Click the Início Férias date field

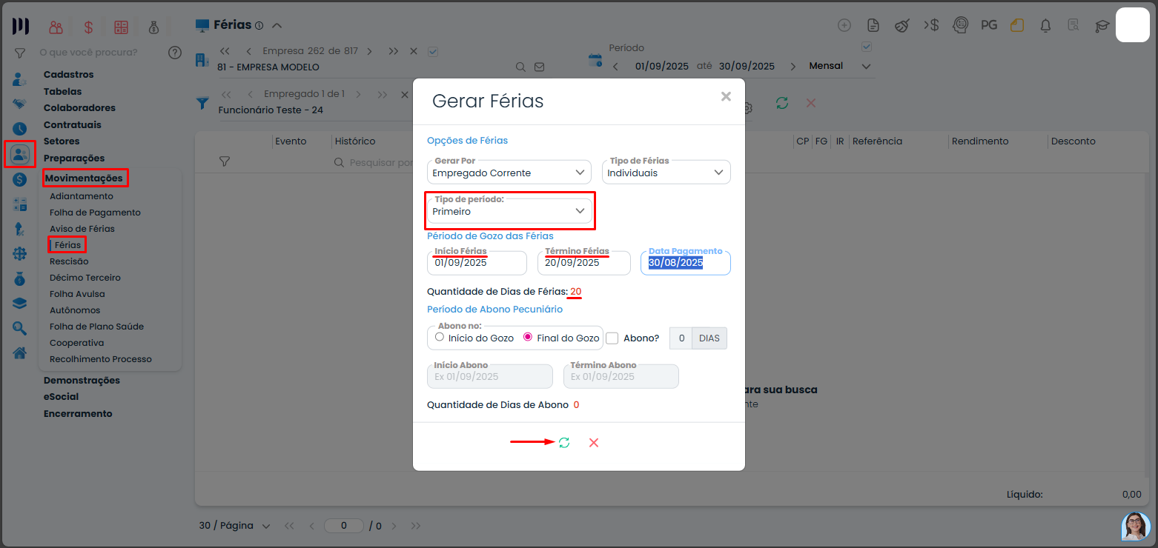coord(477,263)
